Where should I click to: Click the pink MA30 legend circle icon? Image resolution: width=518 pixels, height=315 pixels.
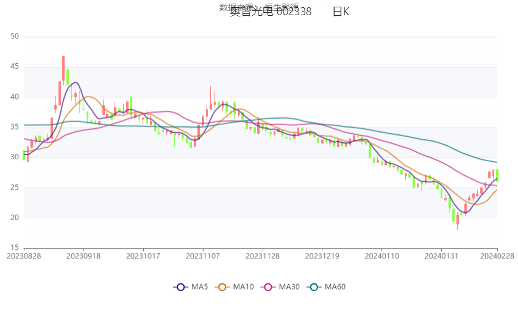point(268,287)
